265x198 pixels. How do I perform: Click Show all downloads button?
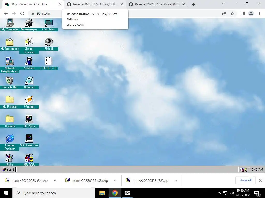click(x=245, y=180)
